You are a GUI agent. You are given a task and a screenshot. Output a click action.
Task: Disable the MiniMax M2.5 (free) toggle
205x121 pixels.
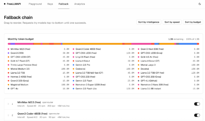pyautogui.click(x=197, y=104)
